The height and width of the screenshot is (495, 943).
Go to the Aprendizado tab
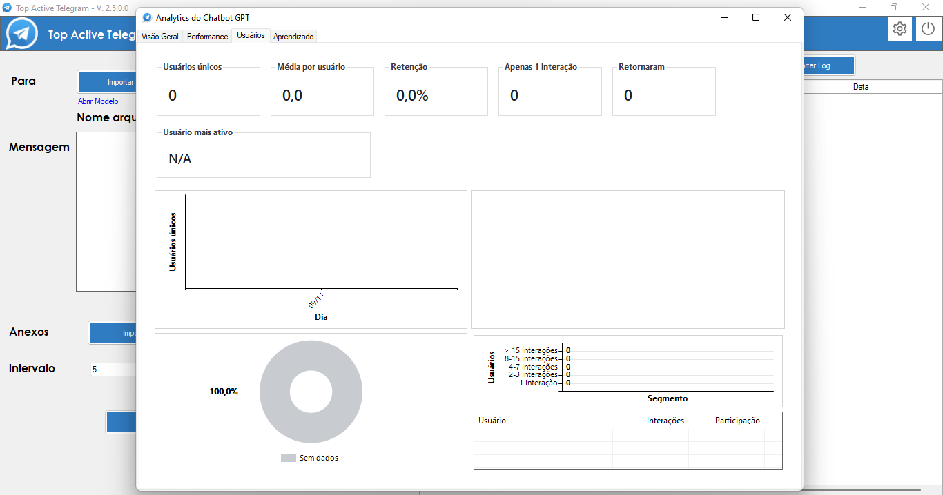293,37
